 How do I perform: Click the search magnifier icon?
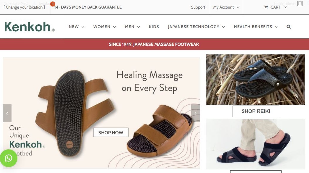tap(289, 27)
